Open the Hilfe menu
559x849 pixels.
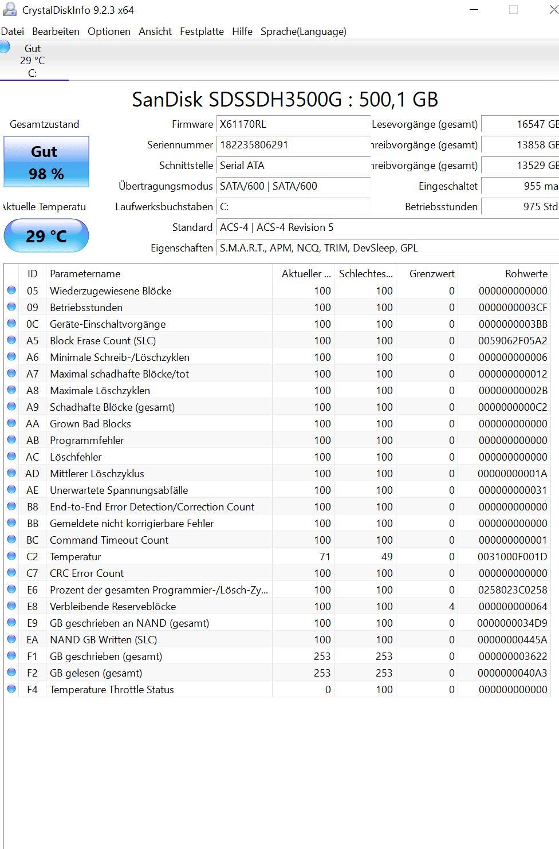(242, 32)
